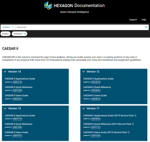The width and height of the screenshot is (150, 142).
Task: Open Version 12 CAESAR II Applications Guide
Action: pos(98,79)
